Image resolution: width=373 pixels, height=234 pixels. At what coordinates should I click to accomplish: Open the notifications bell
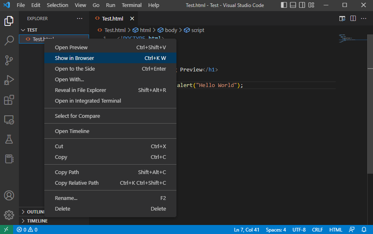click(364, 229)
